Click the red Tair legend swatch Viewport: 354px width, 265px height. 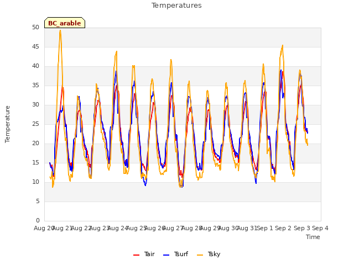click(137, 255)
